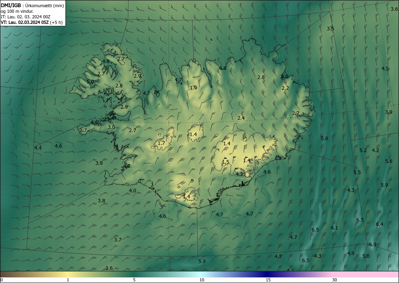Click the 3.8 value in the sea
This screenshot has width=399, height=283.
coord(101,200)
